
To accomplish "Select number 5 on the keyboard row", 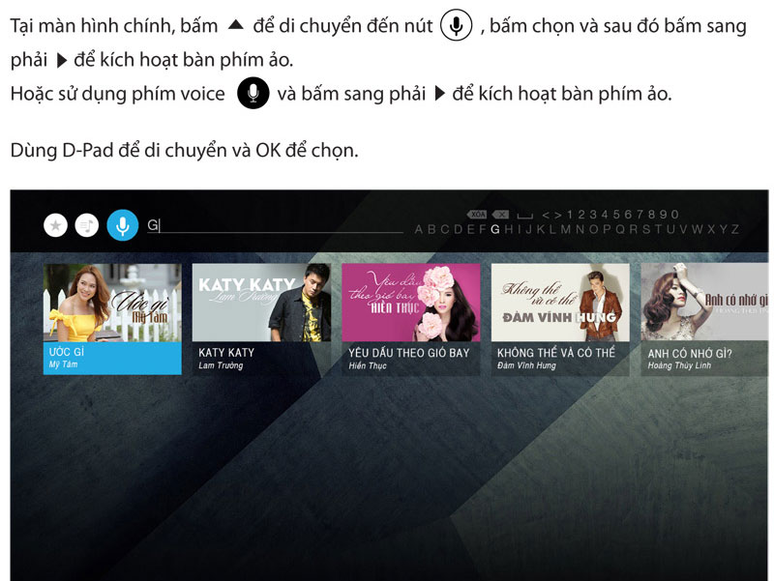I will [x=616, y=215].
